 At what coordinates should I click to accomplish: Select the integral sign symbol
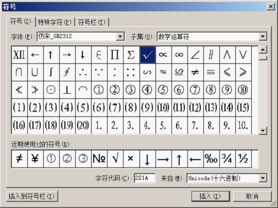pyautogui.click(x=51, y=73)
